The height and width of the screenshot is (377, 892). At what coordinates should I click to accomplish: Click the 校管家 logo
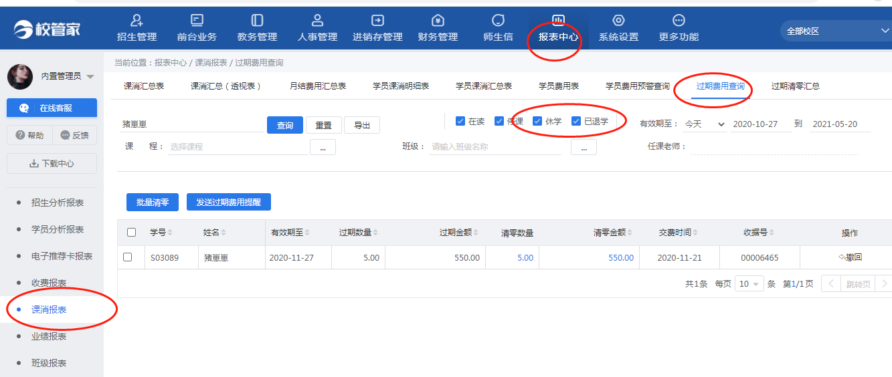click(47, 29)
